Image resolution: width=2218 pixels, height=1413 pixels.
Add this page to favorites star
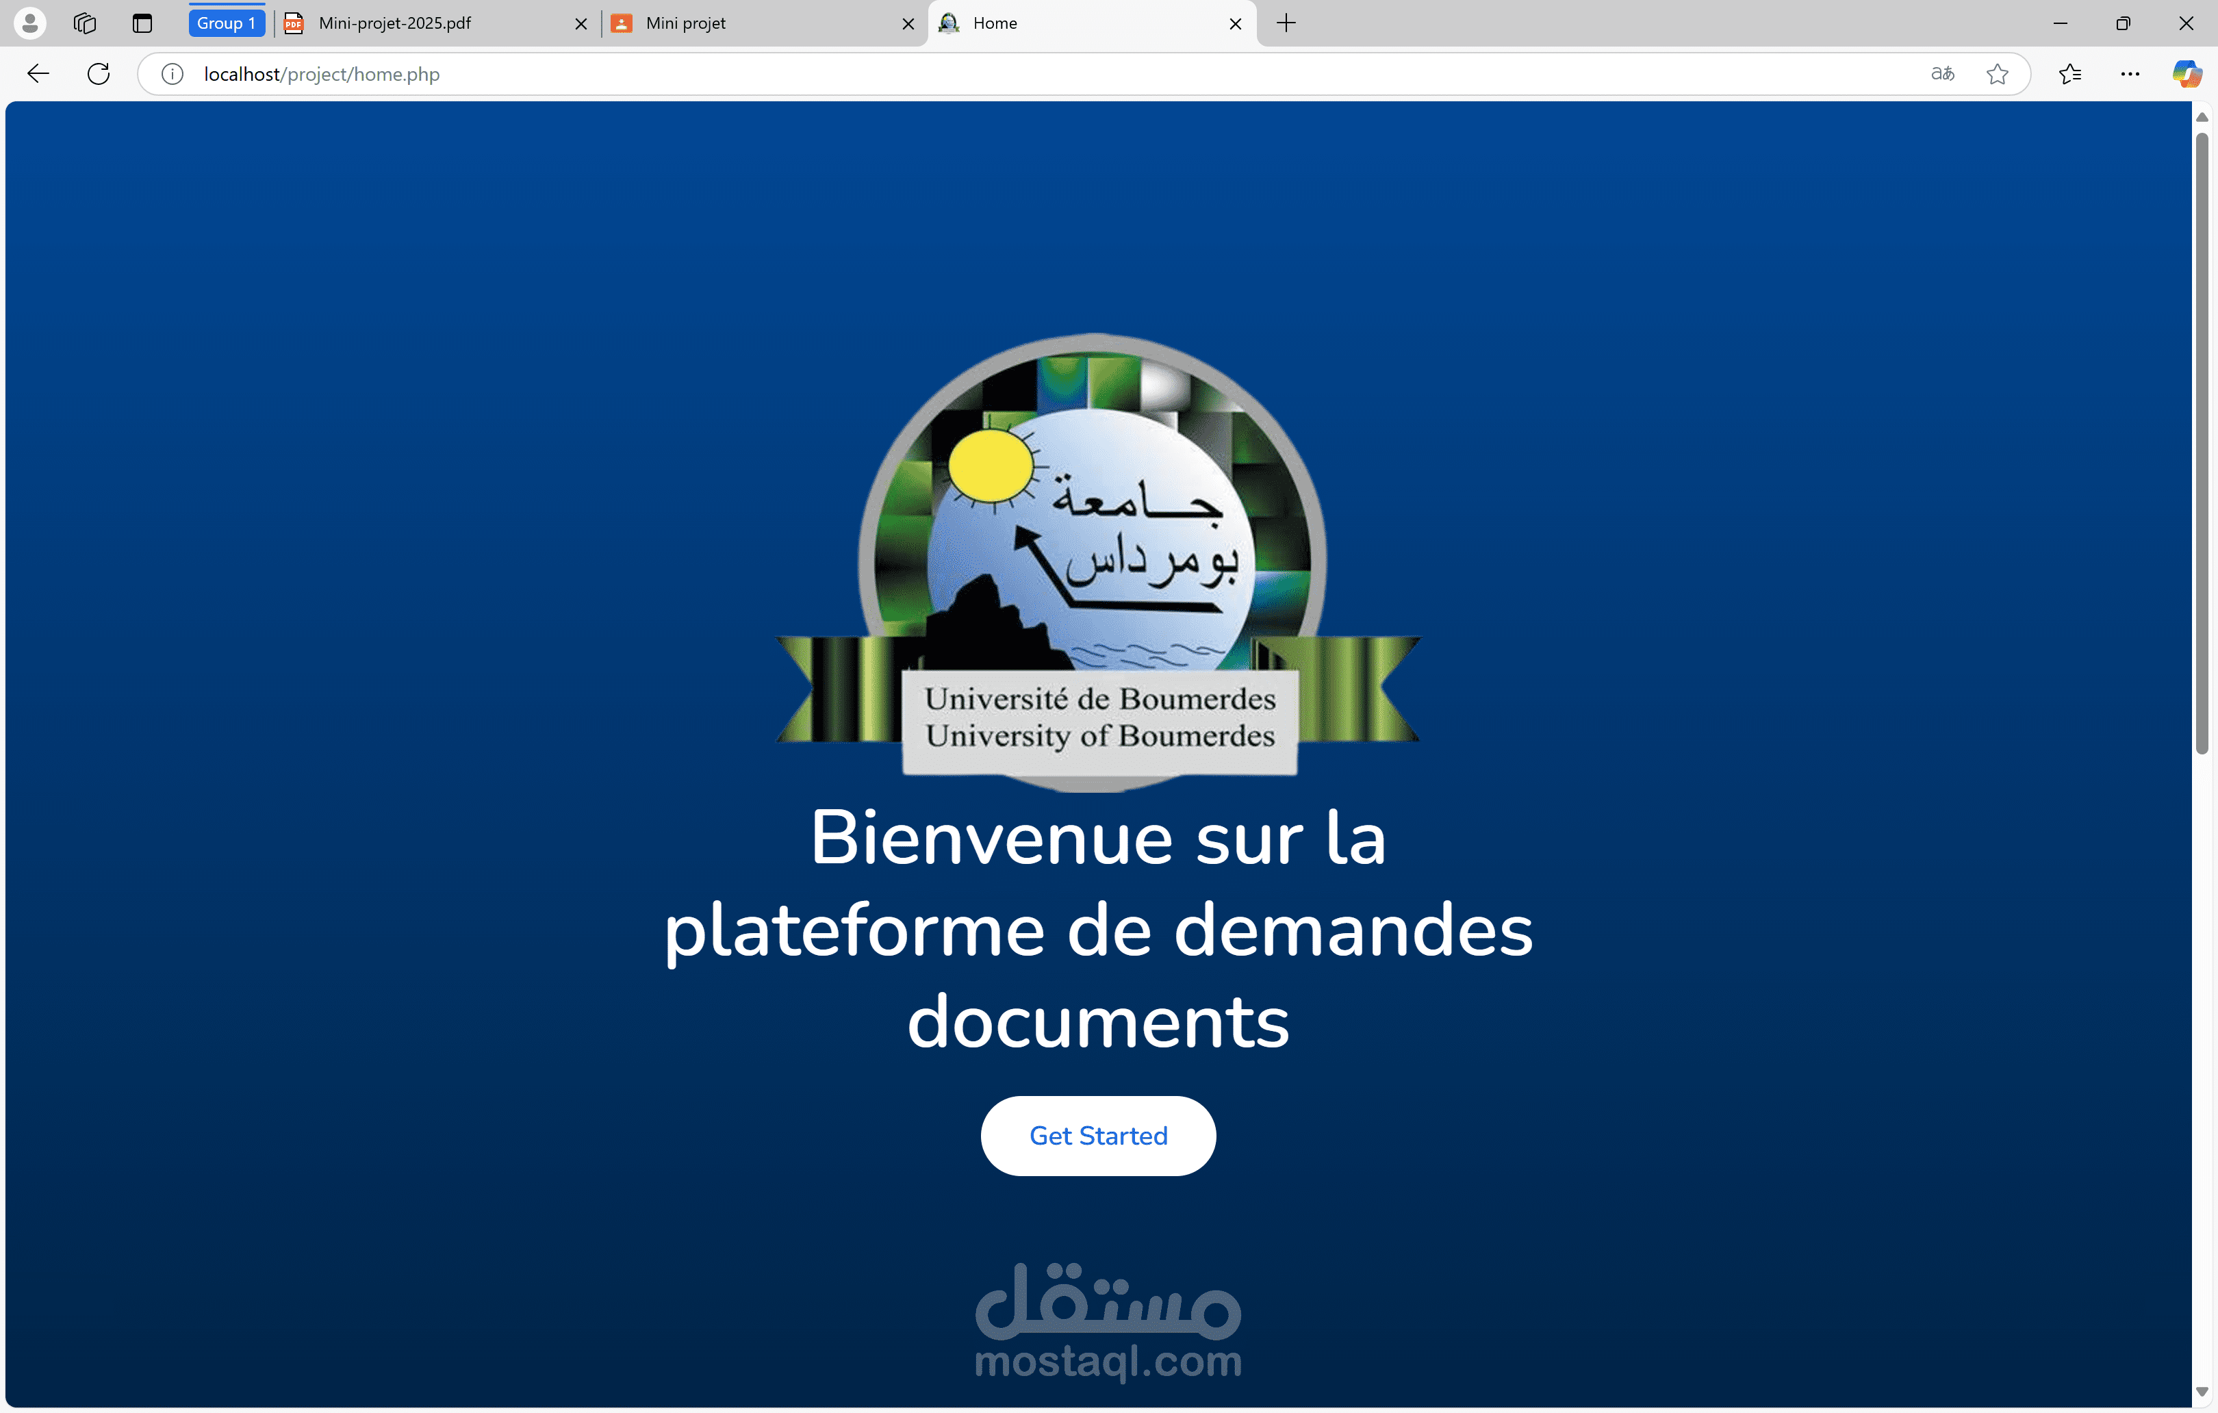[x=1997, y=74]
